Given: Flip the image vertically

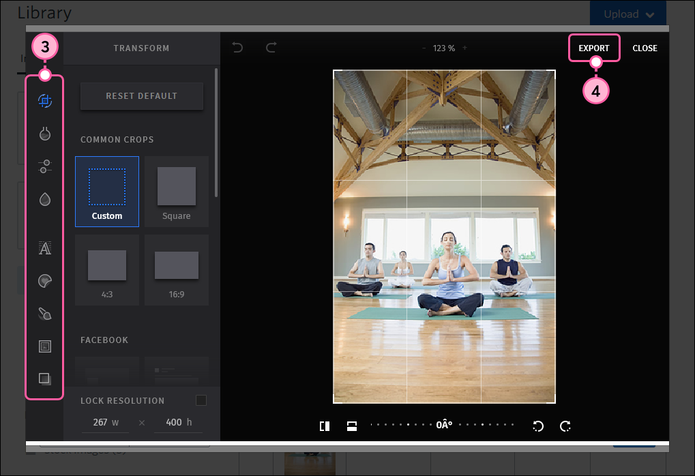Looking at the screenshot, I should click(352, 426).
